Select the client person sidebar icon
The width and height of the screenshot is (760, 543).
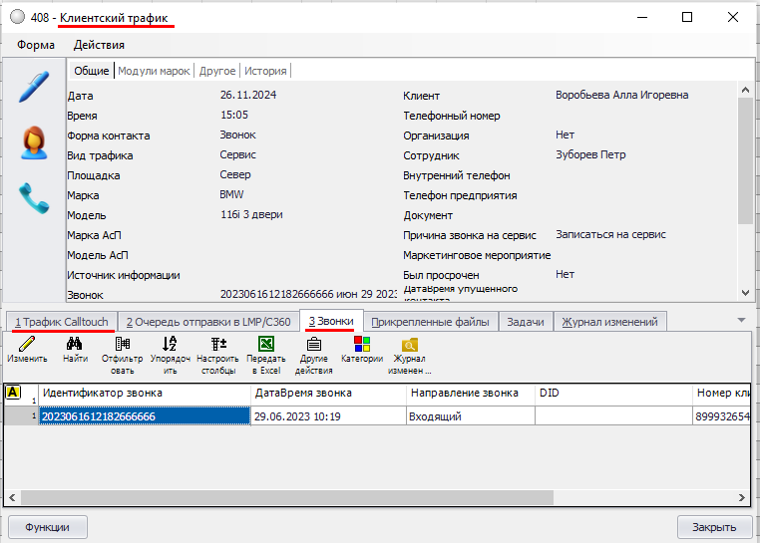point(34,142)
